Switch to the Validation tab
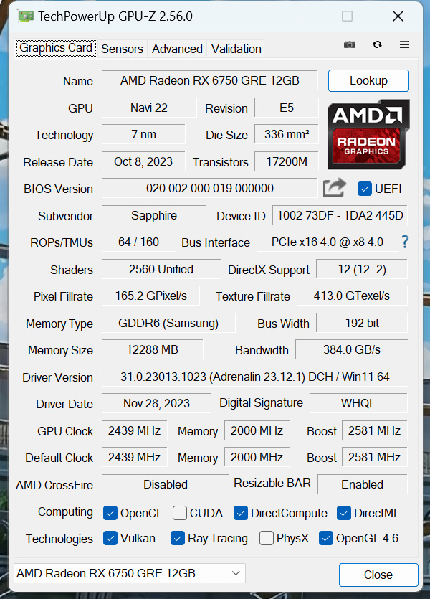The image size is (430, 599). click(236, 49)
